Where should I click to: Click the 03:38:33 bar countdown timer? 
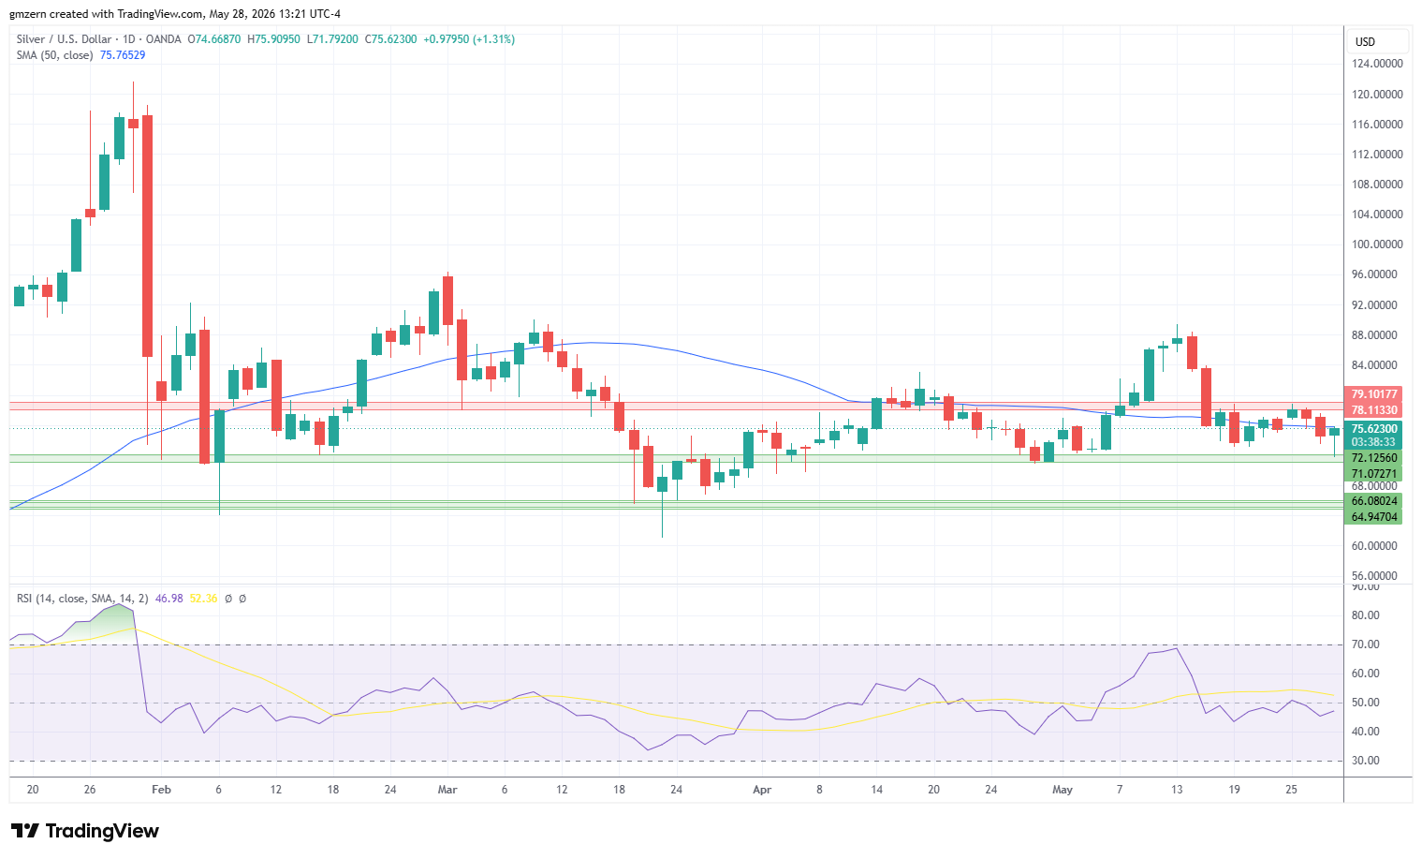(1374, 442)
